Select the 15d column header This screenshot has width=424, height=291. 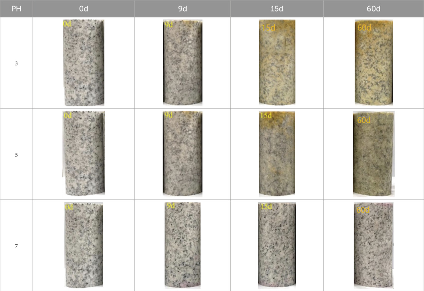tap(277, 9)
